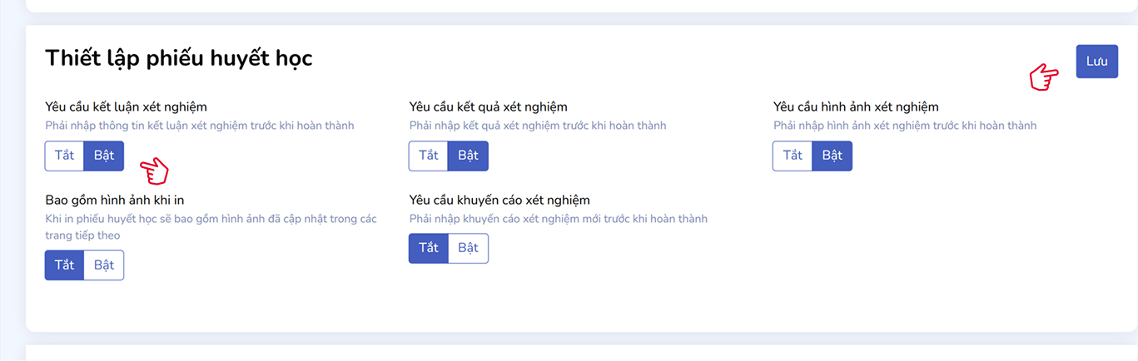Disable Yêu cầu hình ảnh xét nghiệm
Image resolution: width=1138 pixels, height=361 pixels.
tap(792, 156)
